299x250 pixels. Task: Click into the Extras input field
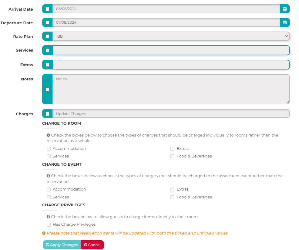(171, 65)
